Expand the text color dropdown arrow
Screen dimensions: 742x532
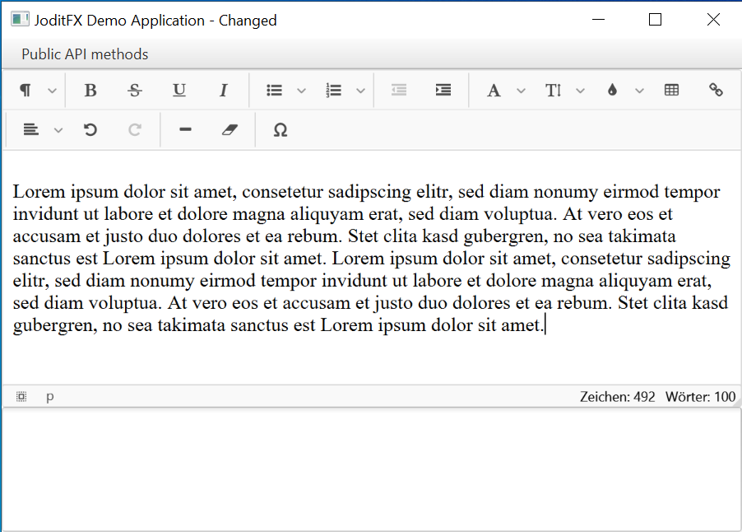coord(639,91)
